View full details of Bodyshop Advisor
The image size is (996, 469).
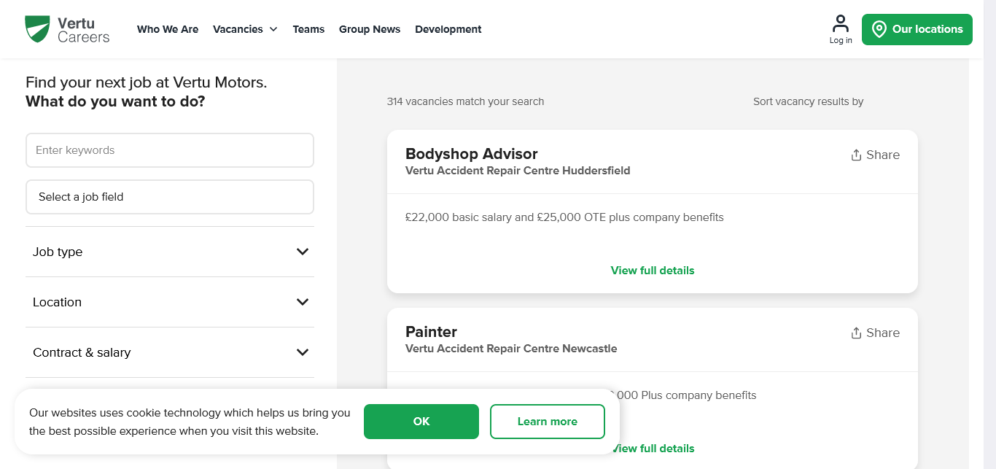pos(653,271)
